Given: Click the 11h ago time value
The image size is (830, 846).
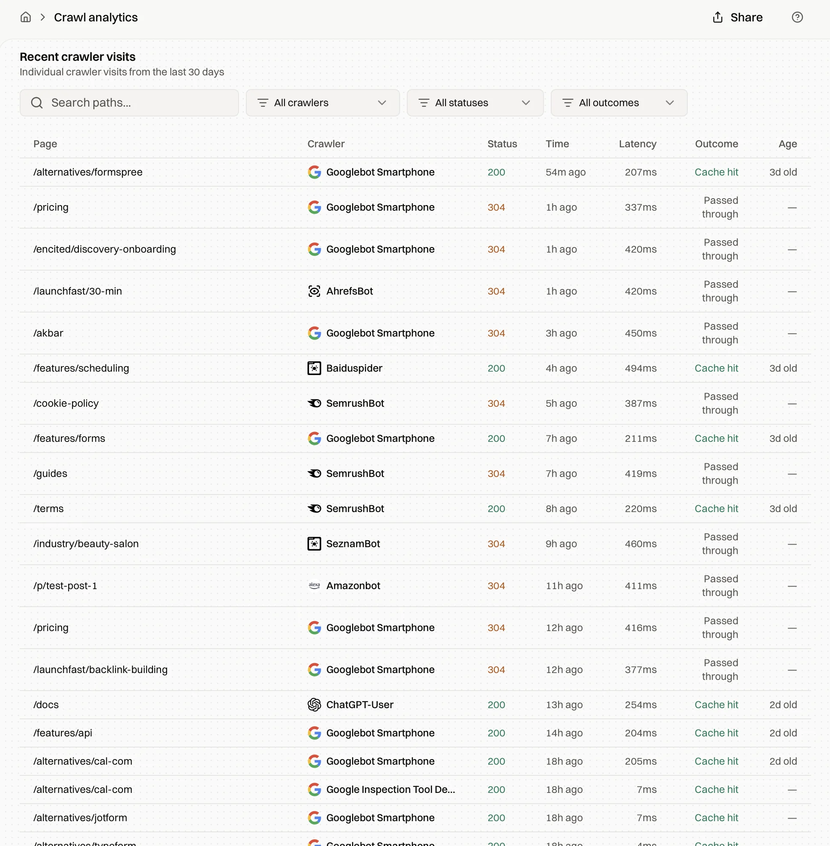Looking at the screenshot, I should pos(564,585).
